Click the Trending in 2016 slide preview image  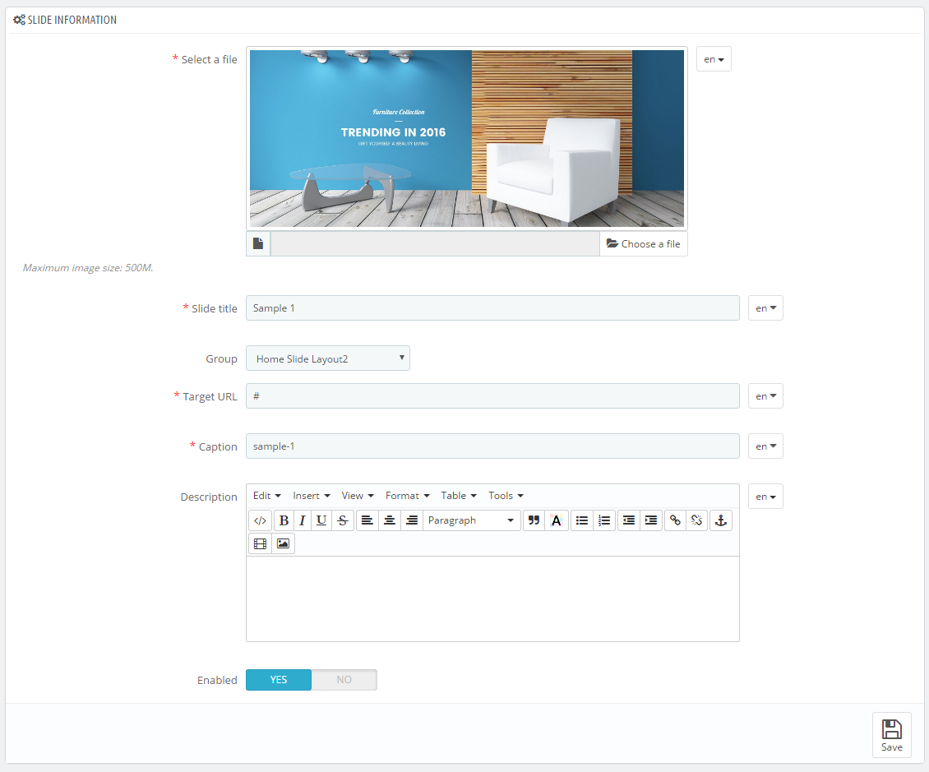(467, 138)
